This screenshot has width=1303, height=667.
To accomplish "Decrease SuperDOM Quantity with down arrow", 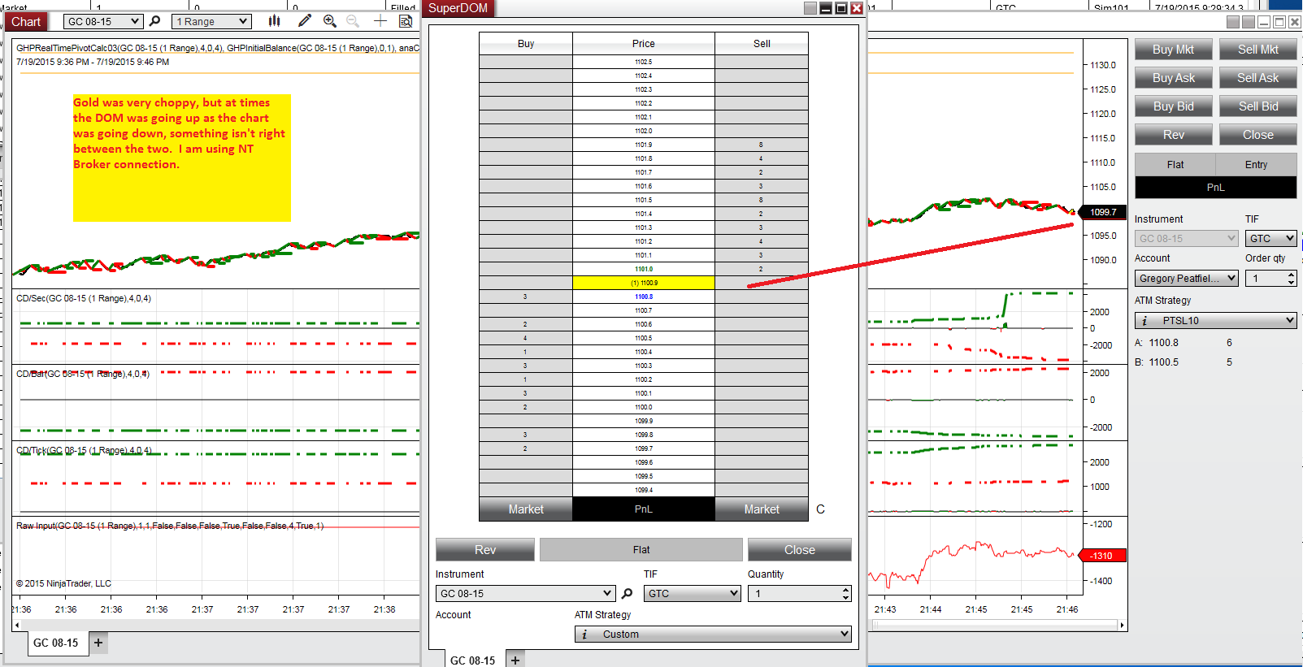I will coord(845,598).
